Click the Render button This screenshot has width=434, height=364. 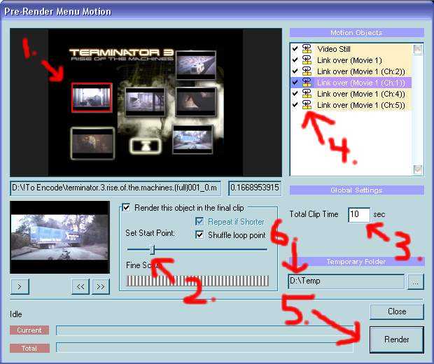(397, 339)
